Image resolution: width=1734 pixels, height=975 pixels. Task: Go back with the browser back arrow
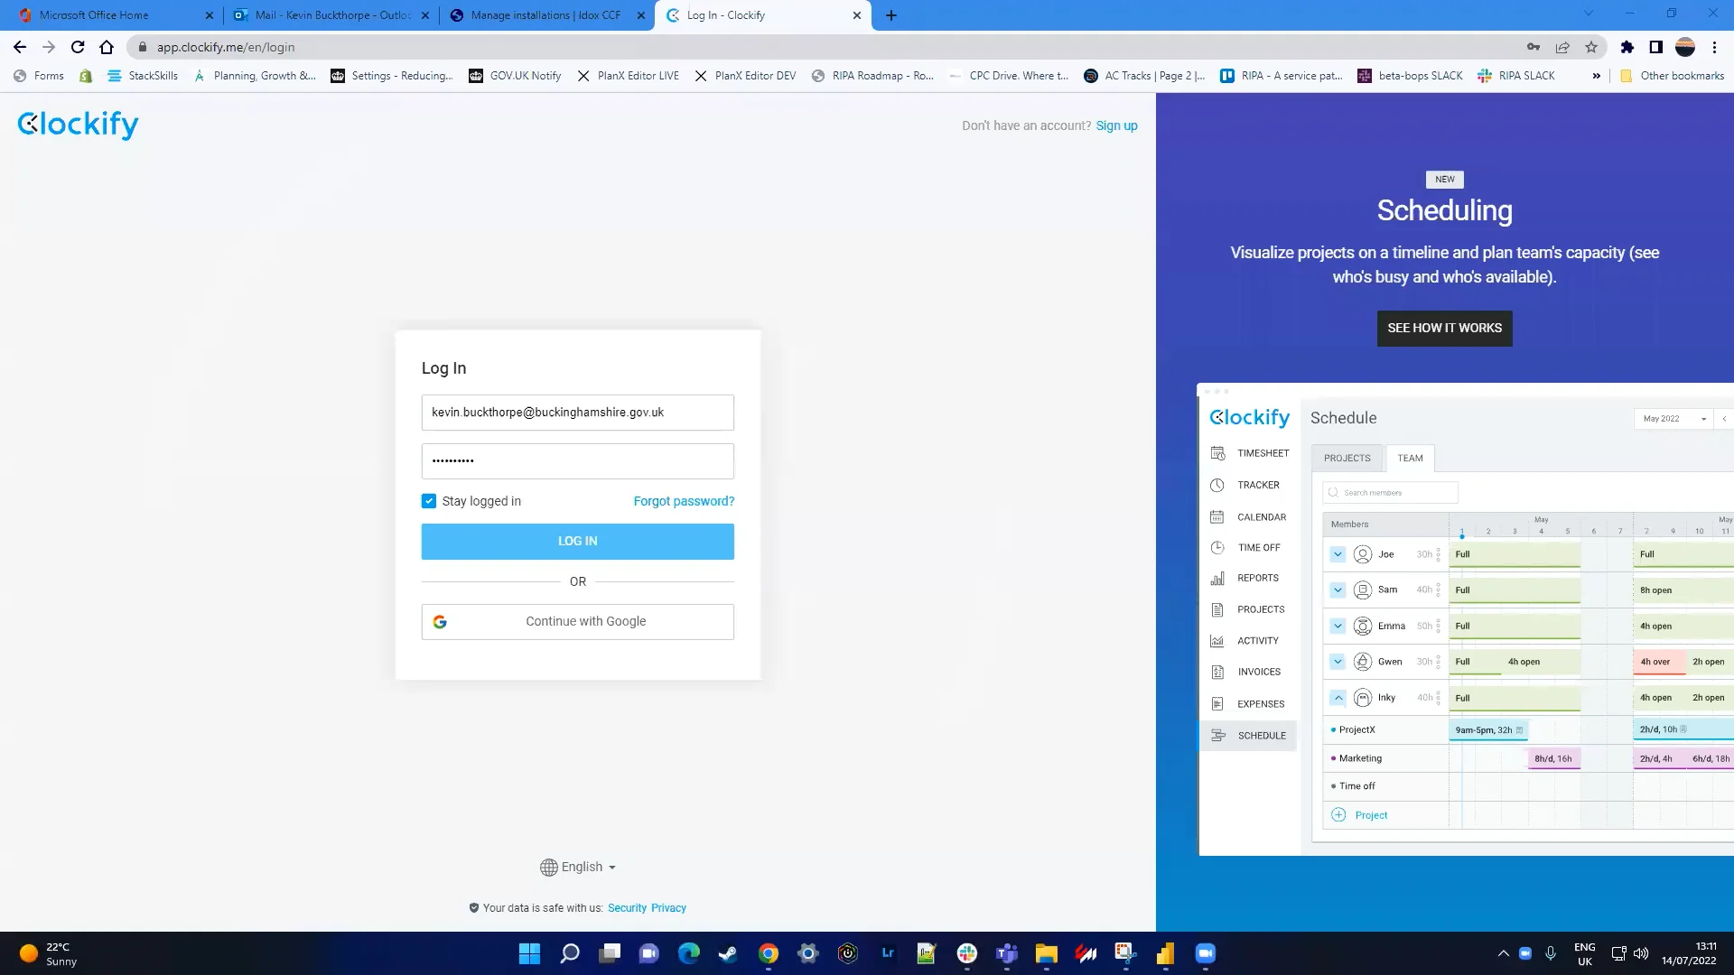point(20,47)
